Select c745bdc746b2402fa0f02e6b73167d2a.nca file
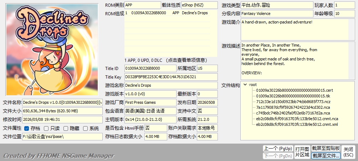Viewport: 358px width, 161px height. [293, 113]
